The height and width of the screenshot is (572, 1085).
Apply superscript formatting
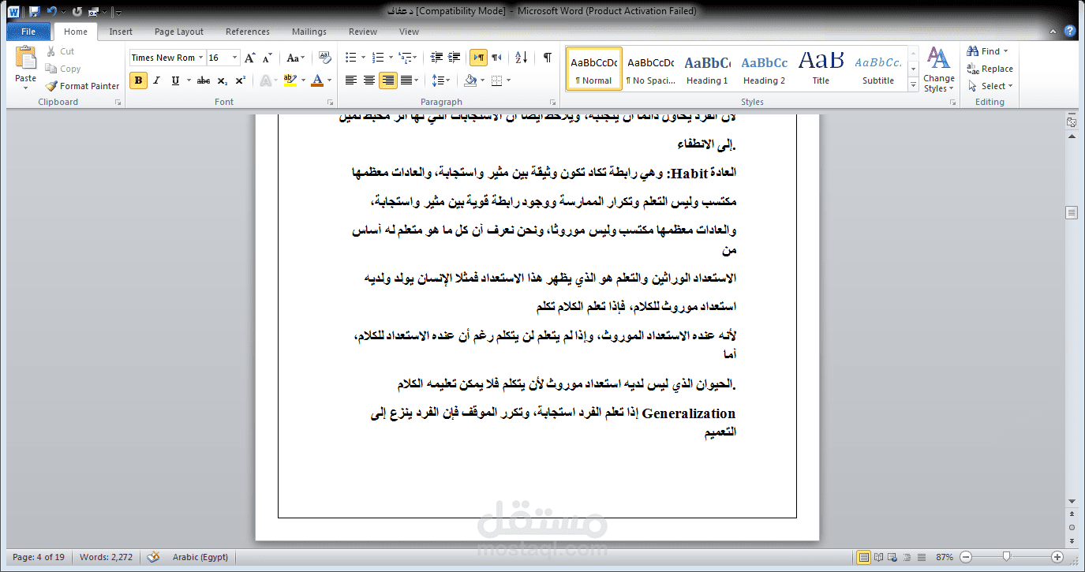[x=240, y=80]
